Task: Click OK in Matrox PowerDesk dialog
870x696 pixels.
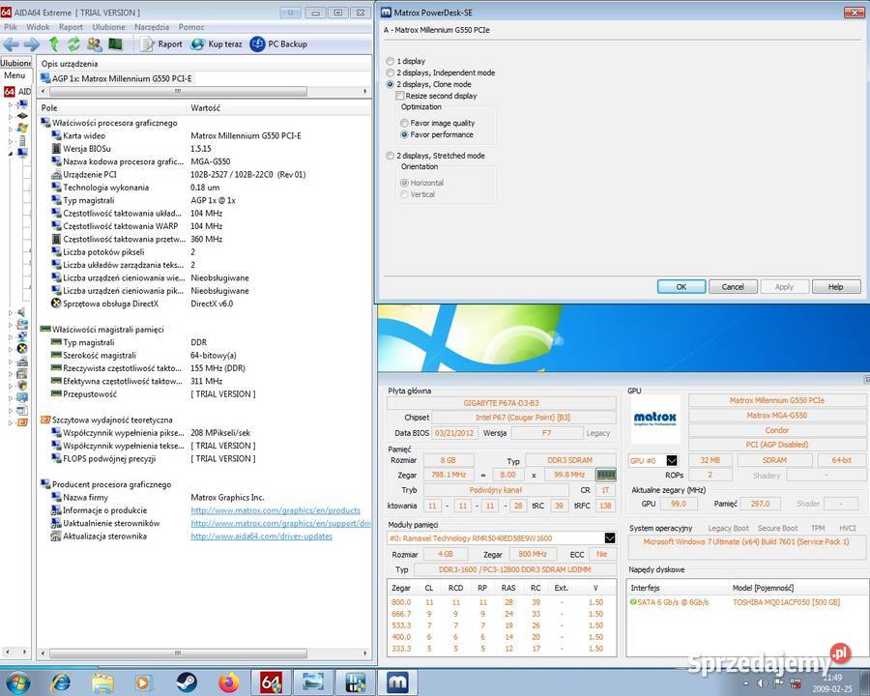Action: pos(681,286)
